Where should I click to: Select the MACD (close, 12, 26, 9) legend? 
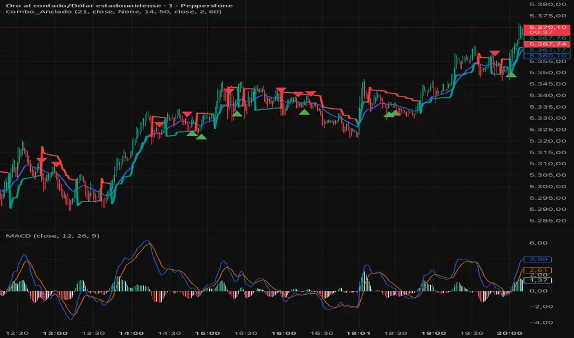point(53,236)
